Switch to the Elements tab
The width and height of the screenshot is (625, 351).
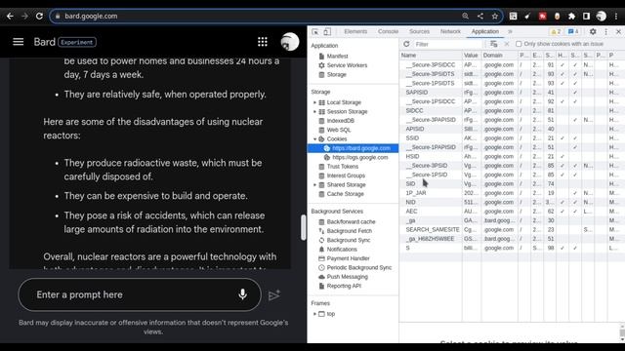coord(355,31)
